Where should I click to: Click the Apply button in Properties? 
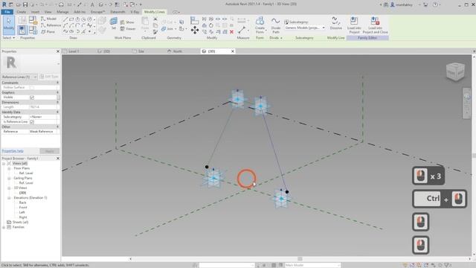(x=50, y=151)
